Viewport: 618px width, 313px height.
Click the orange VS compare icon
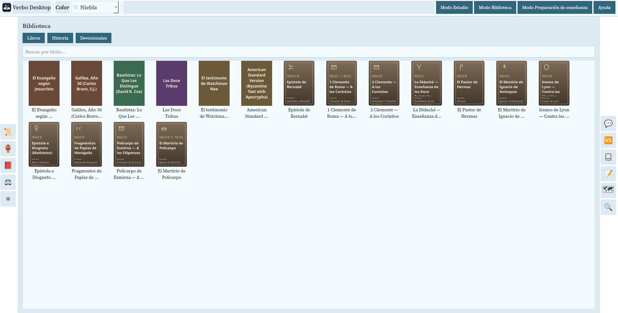coord(608,140)
